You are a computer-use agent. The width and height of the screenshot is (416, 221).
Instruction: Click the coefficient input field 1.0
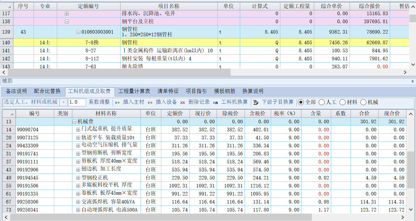click(x=77, y=102)
